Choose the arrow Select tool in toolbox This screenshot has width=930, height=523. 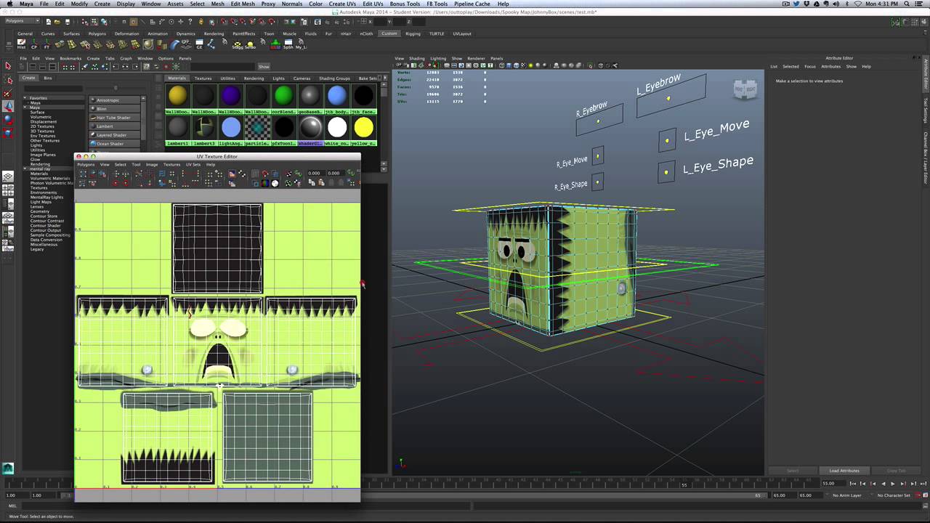(x=8, y=66)
